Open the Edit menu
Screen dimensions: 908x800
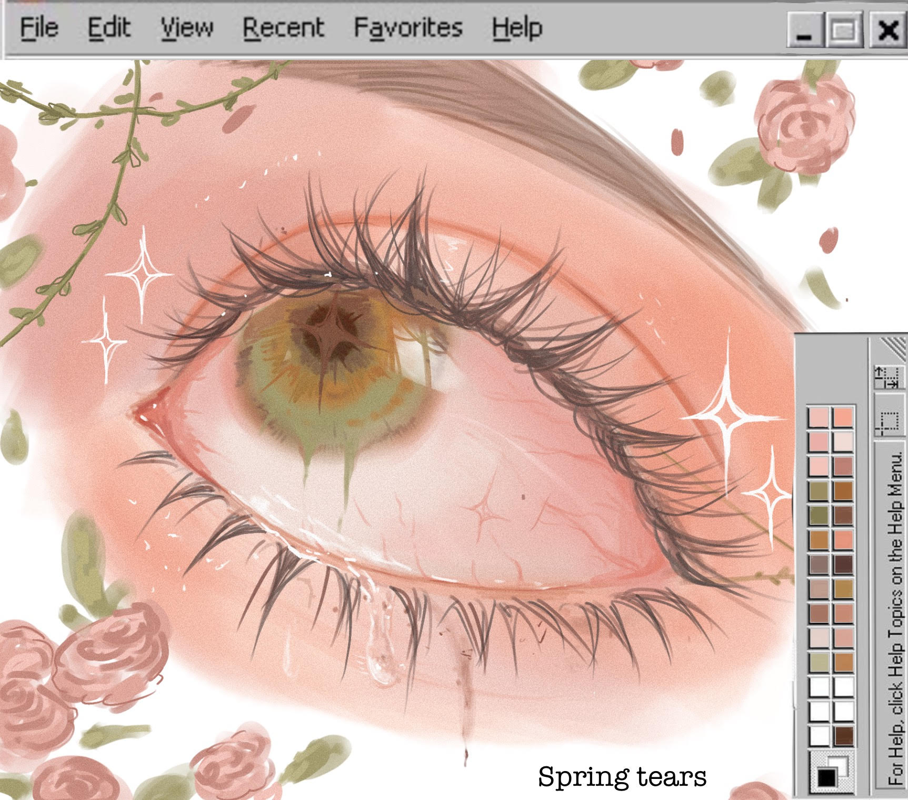[x=109, y=28]
